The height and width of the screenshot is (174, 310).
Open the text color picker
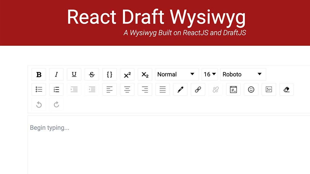(x=180, y=89)
